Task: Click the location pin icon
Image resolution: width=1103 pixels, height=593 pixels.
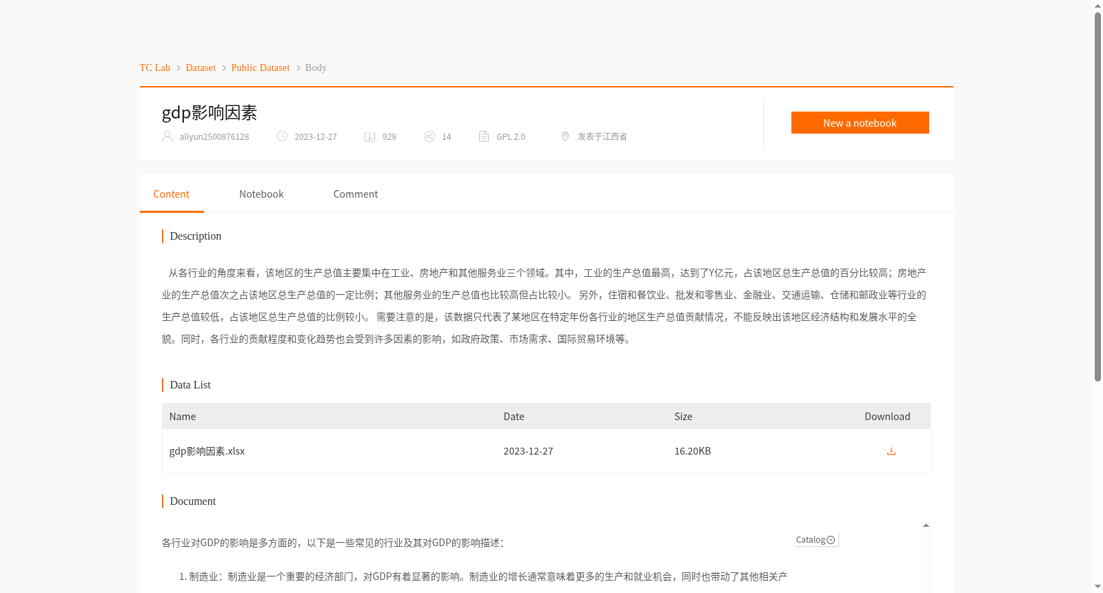Action: point(565,136)
